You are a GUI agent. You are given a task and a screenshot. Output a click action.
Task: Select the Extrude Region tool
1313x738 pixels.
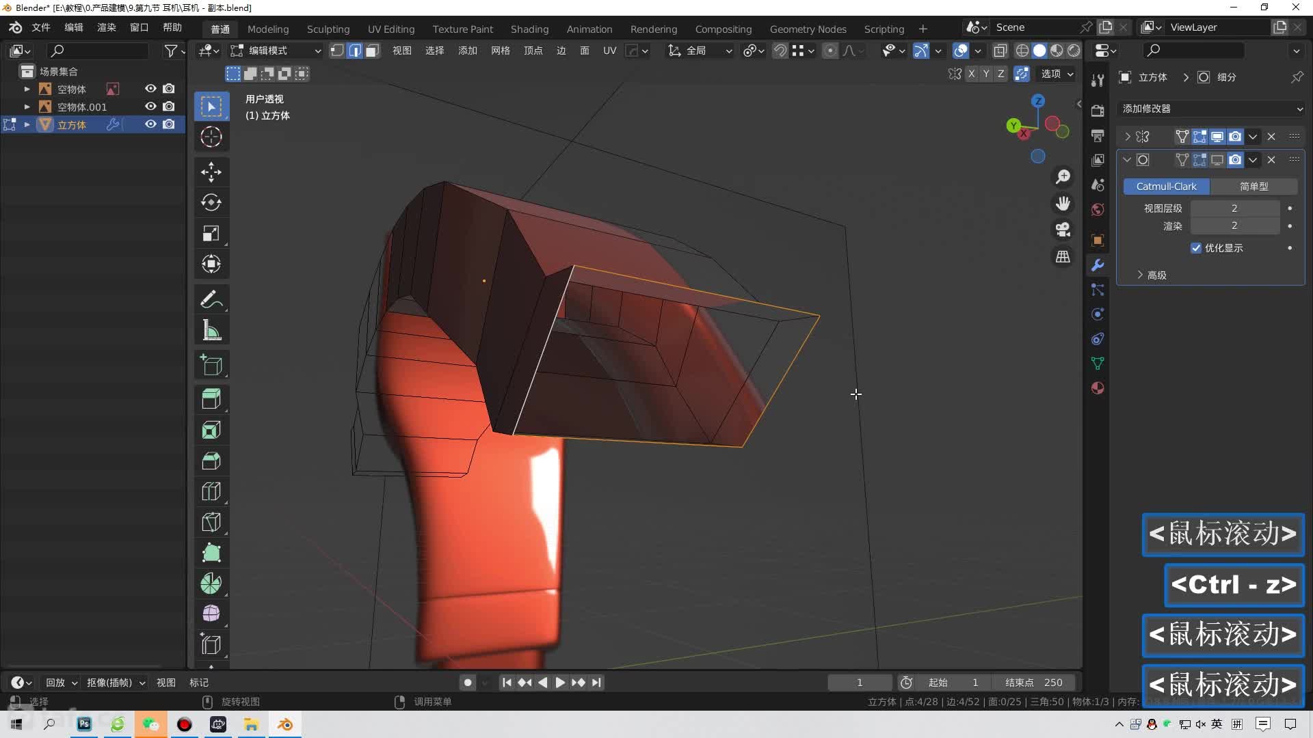211,399
